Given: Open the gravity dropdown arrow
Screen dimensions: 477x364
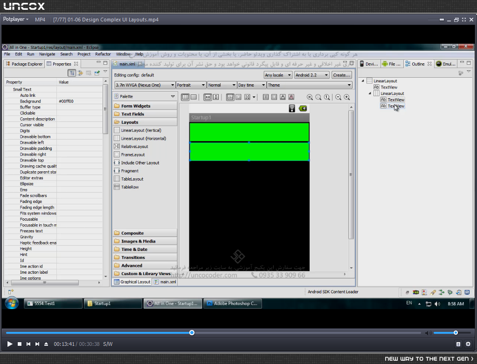Looking at the screenshot, I should click(254, 97).
